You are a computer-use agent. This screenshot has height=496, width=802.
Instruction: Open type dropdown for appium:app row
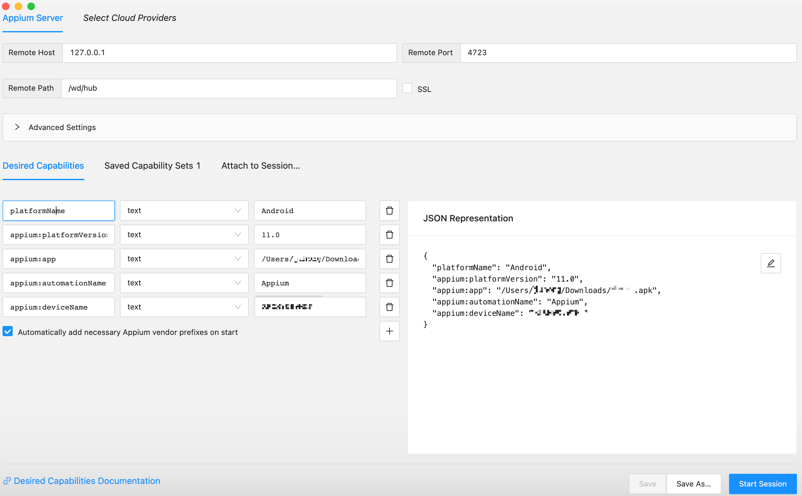(x=184, y=259)
